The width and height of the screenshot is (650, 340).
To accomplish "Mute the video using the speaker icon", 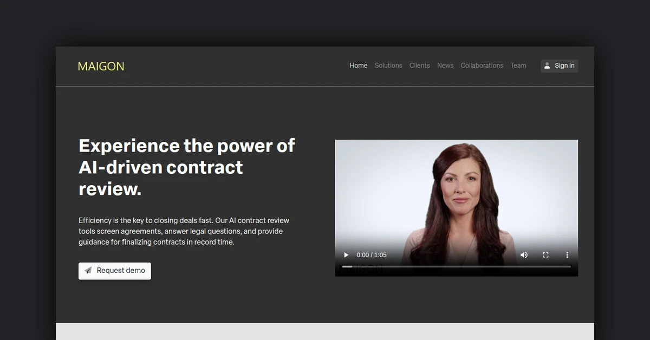I will pyautogui.click(x=524, y=255).
